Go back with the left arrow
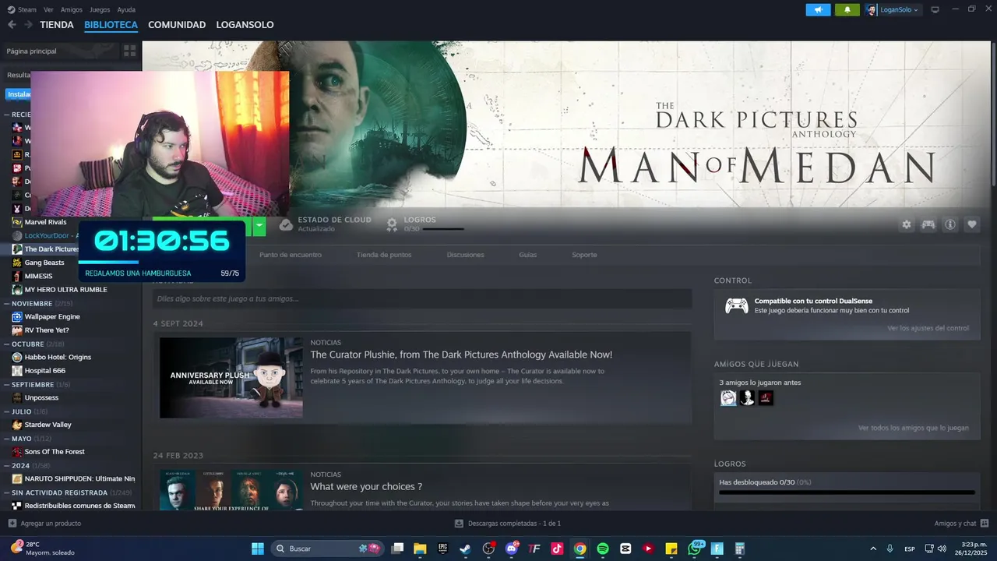Image resolution: width=997 pixels, height=561 pixels. coord(12,25)
